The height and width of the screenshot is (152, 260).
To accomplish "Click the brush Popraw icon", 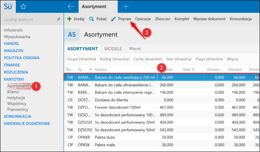I will (x=113, y=19).
